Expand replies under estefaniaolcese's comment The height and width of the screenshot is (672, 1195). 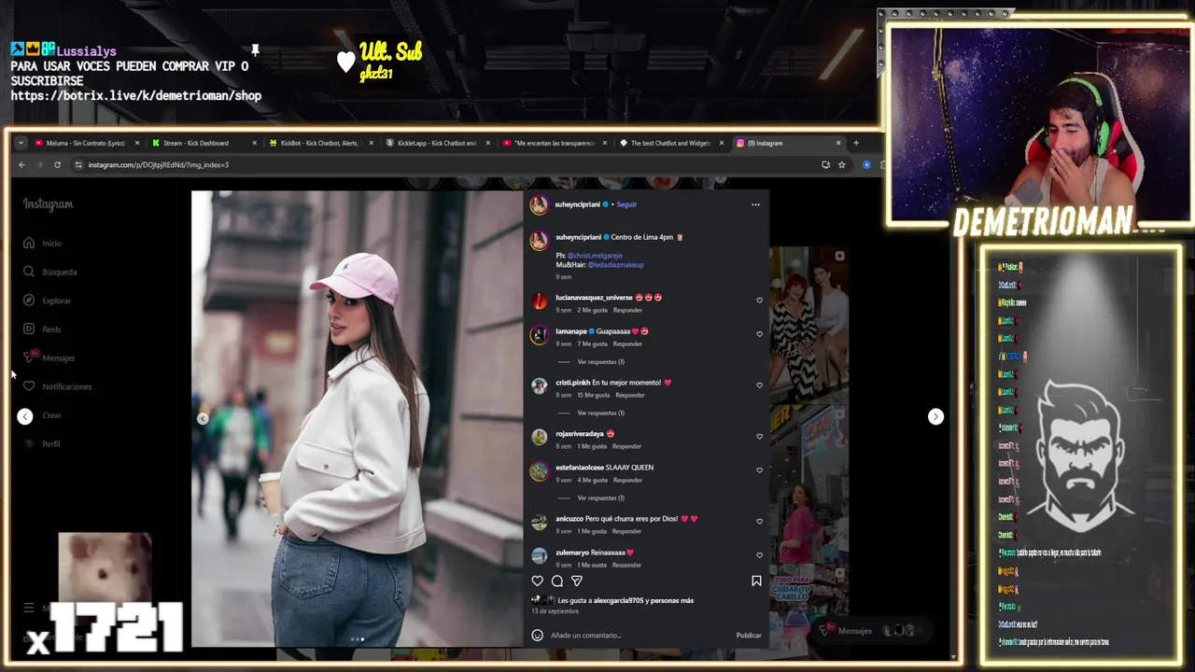click(600, 497)
